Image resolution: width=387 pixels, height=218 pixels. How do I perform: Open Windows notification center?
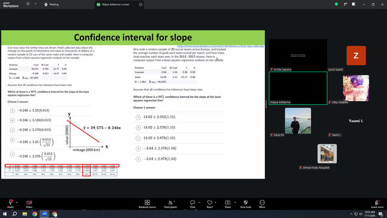(381, 214)
